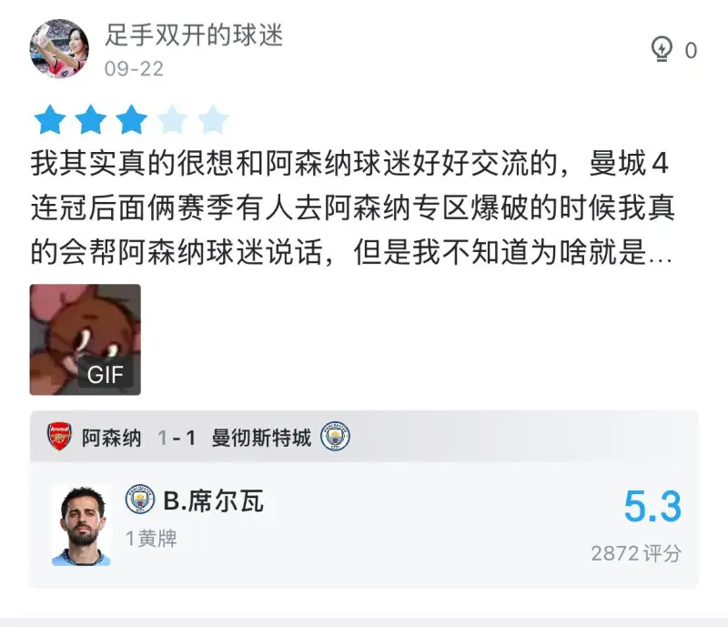Select the third rating star
This screenshot has height=627, width=728.
click(131, 120)
